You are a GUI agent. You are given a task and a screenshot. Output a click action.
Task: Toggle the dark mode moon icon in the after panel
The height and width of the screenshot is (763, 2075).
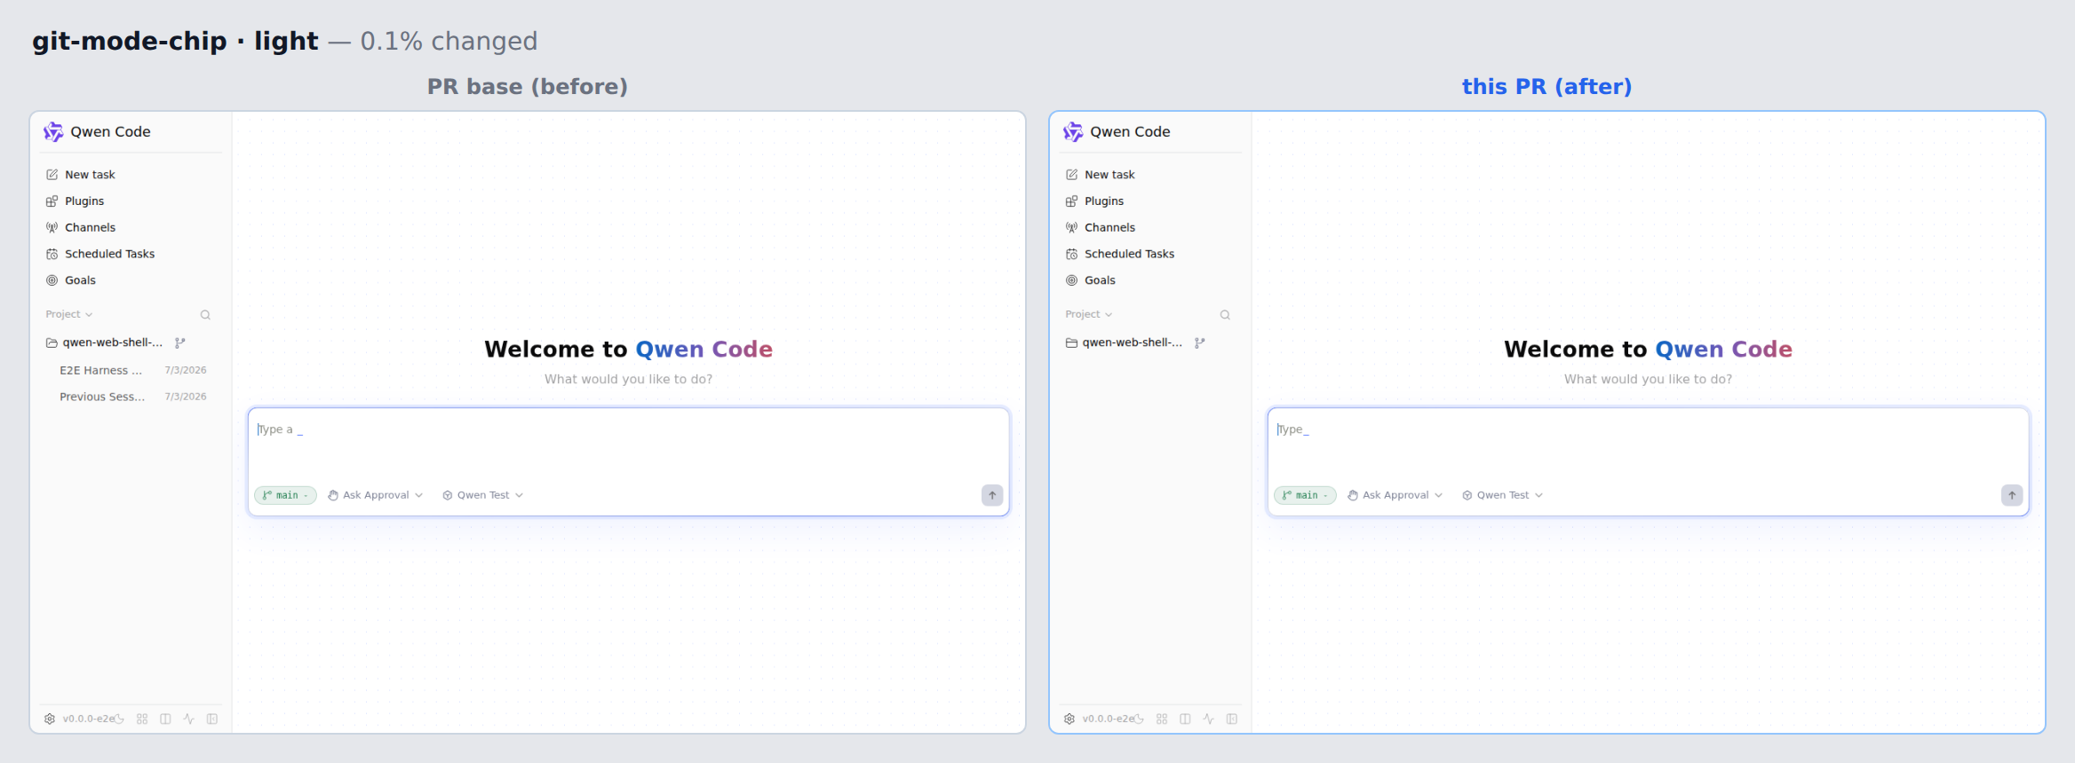[1139, 719]
